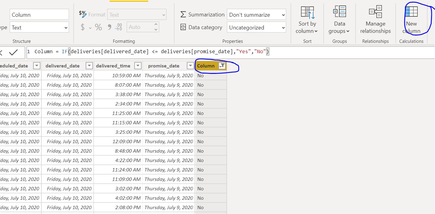
Task: Open Manage relationships
Action: (x=375, y=20)
